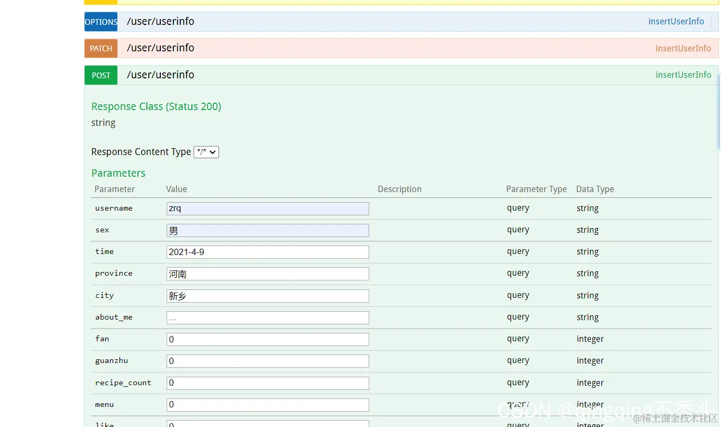The width and height of the screenshot is (721, 427).
Task: Click the Response Class (Status 200) heading
Action: click(x=156, y=106)
